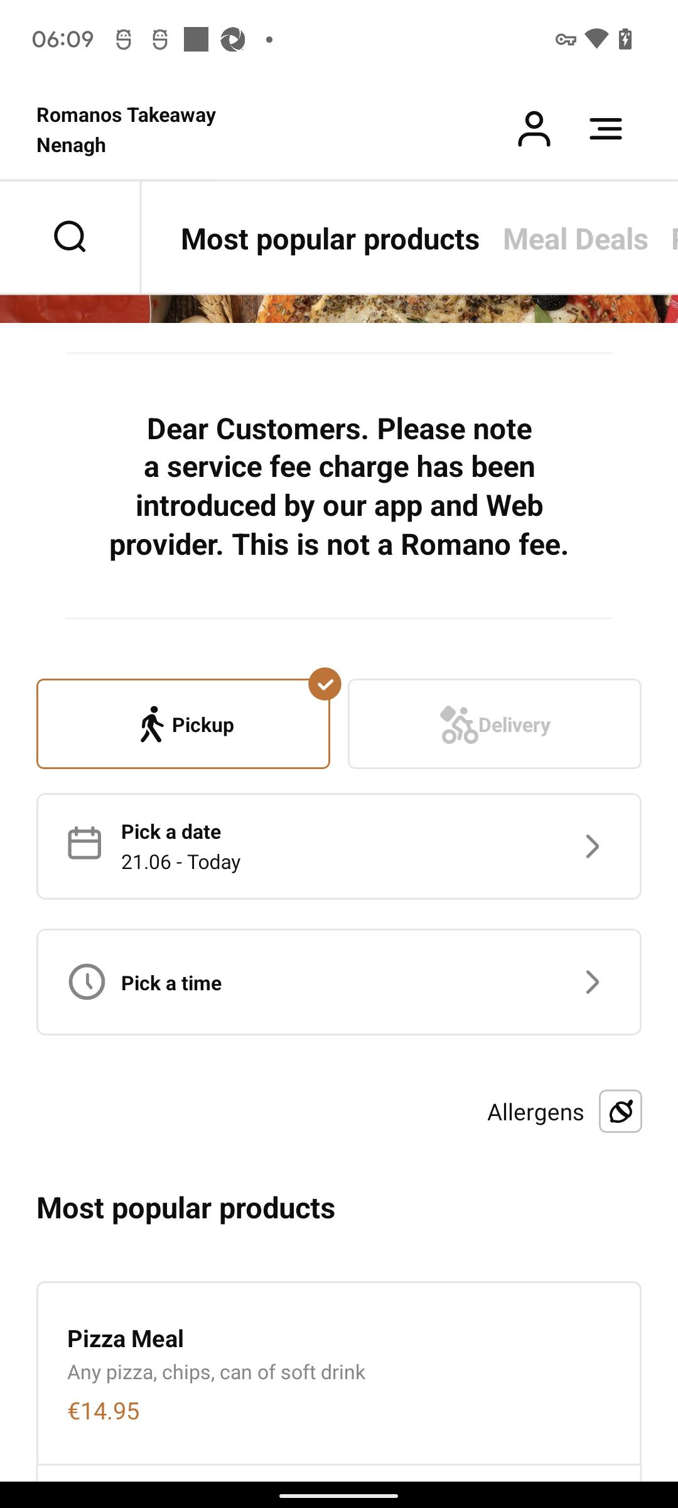Open the Pizza Meal product card

click(x=339, y=1373)
